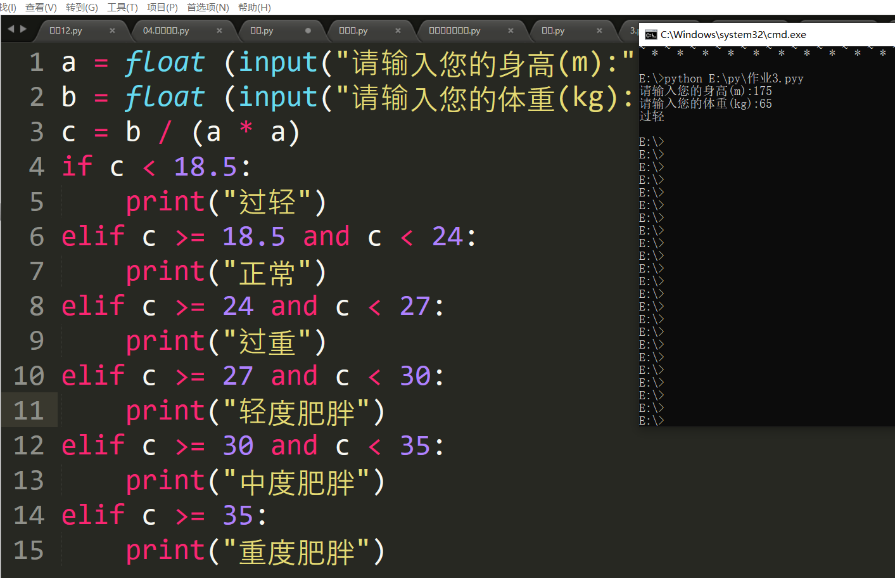
Task: Click the 'elif' keyword on line 14
Action: 93,516
